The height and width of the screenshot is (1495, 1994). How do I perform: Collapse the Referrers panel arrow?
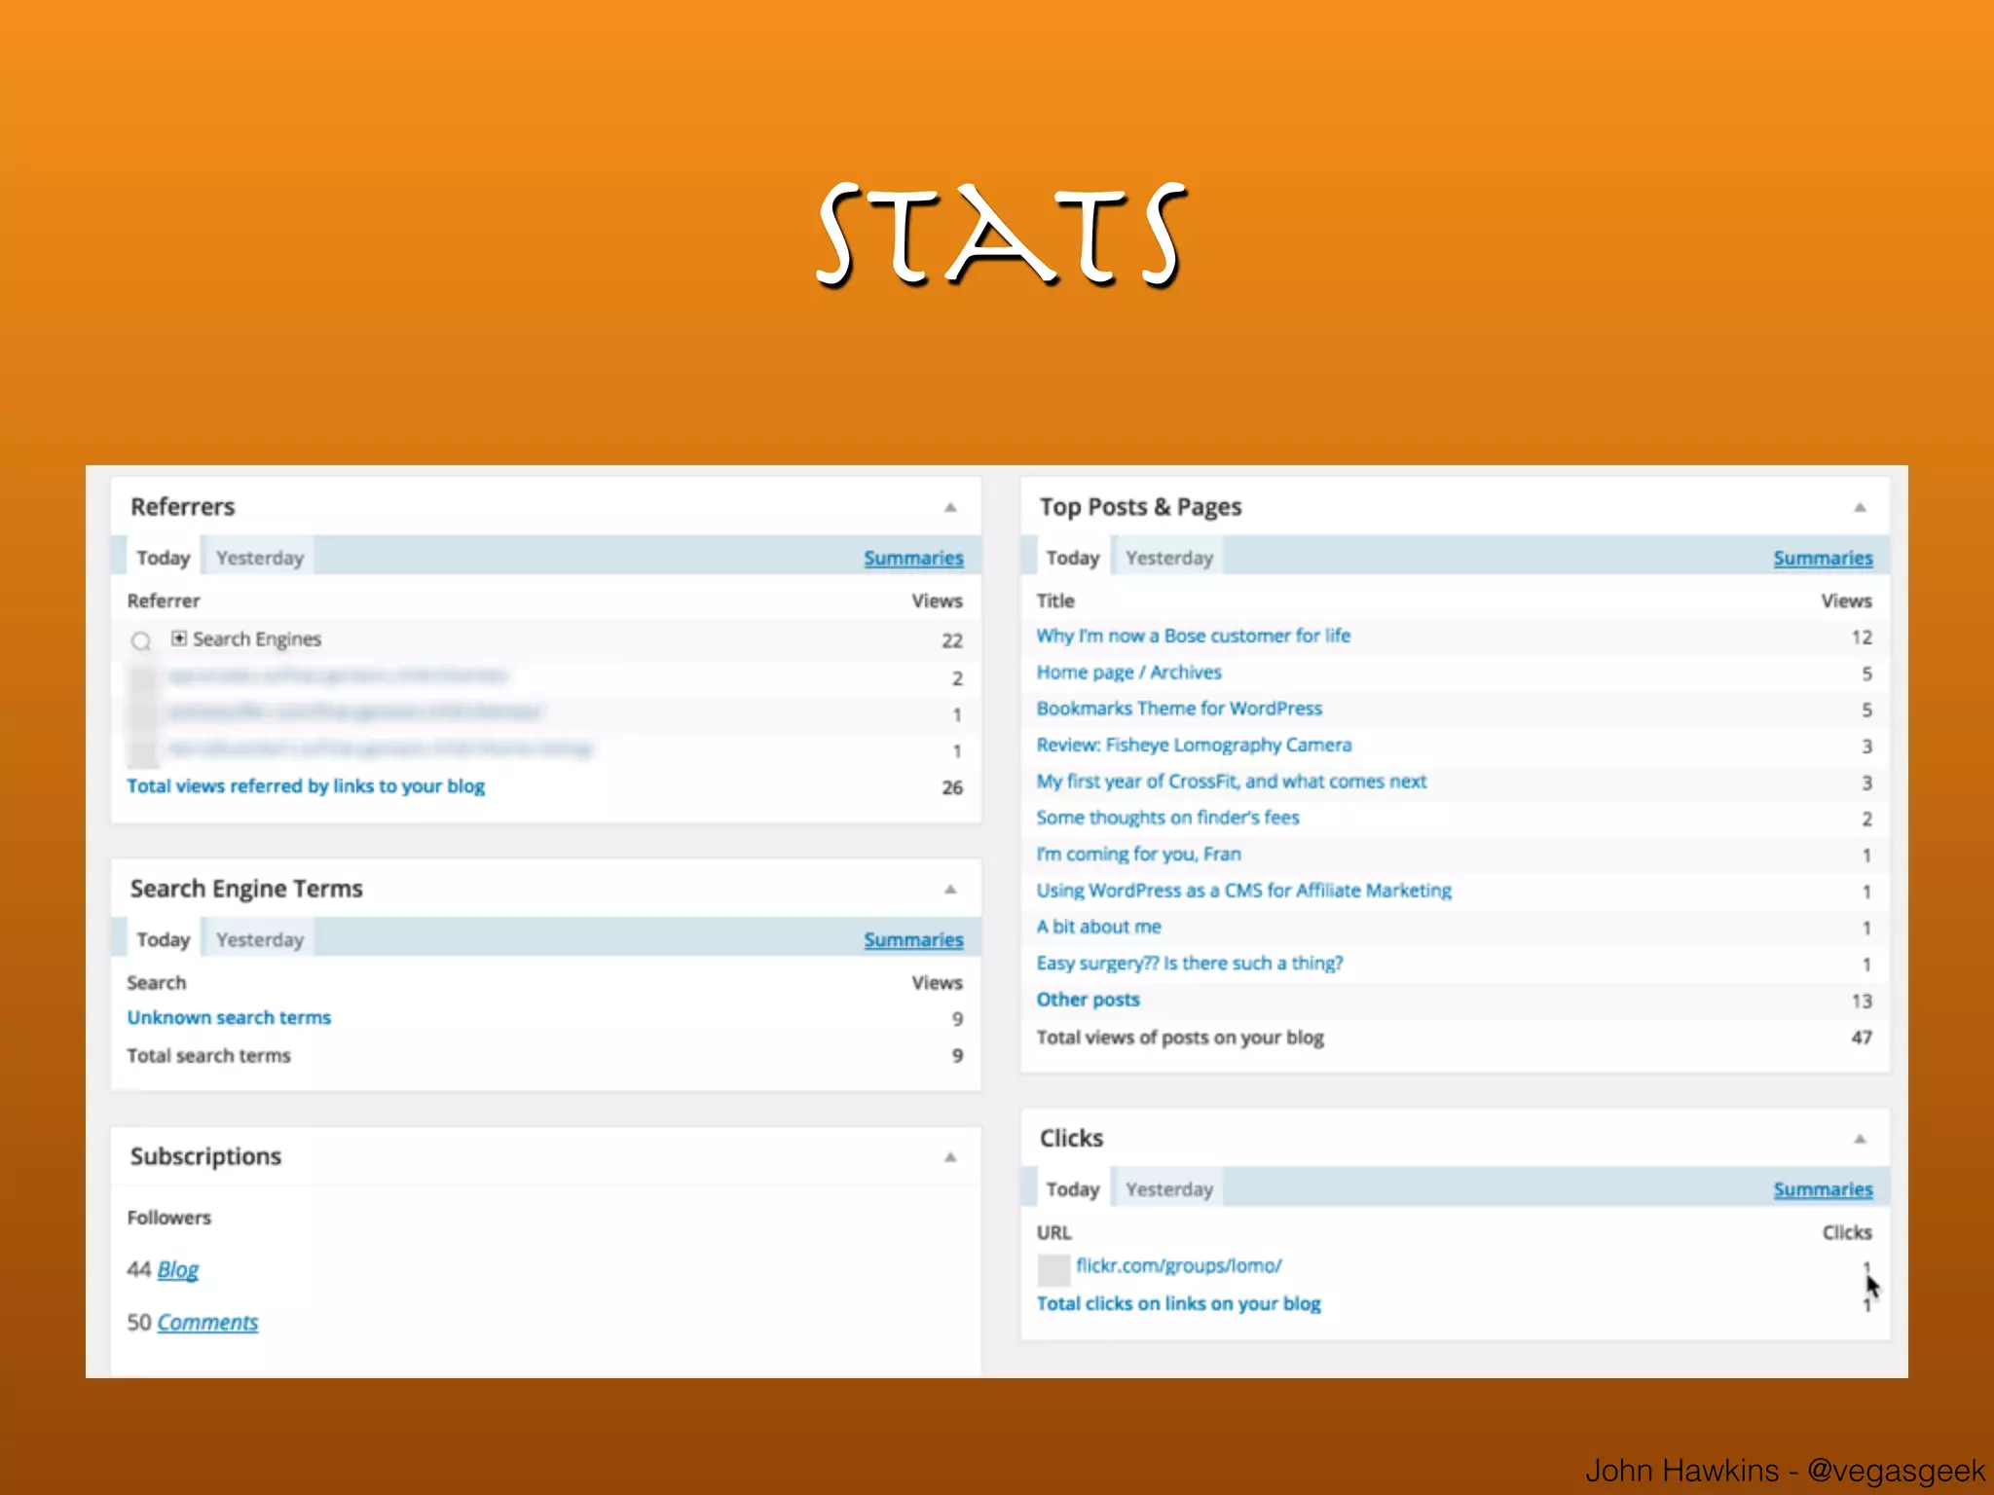[950, 507]
